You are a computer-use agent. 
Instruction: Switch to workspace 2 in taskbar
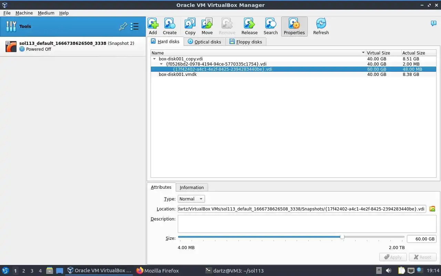(23, 271)
